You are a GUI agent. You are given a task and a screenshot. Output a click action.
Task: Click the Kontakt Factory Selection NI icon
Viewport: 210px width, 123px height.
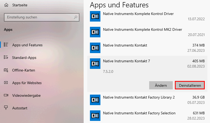tap(95, 116)
